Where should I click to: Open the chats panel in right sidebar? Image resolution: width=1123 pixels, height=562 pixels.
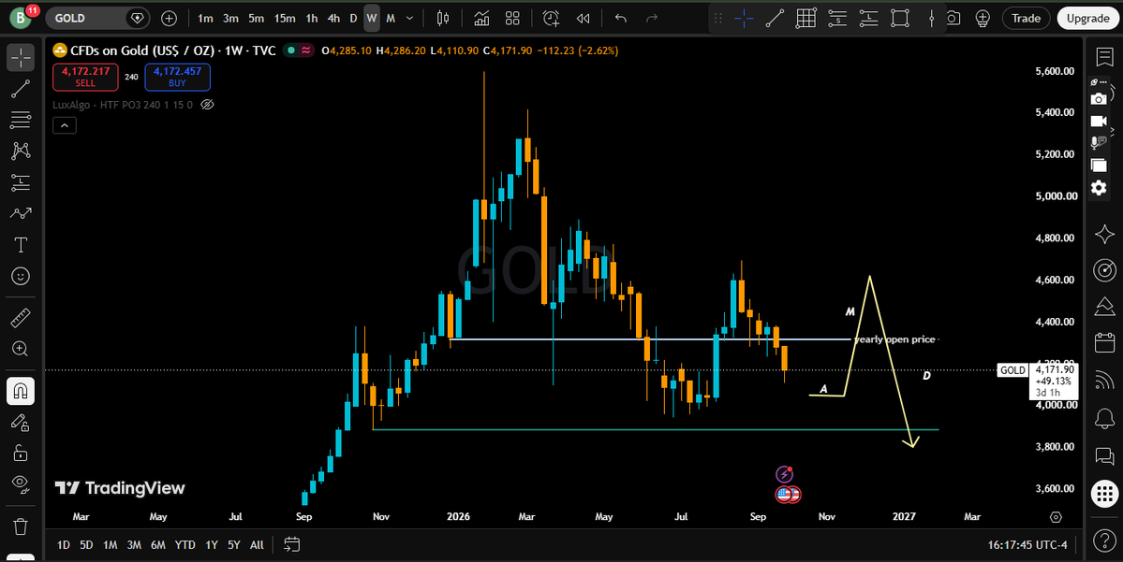pos(1104,454)
